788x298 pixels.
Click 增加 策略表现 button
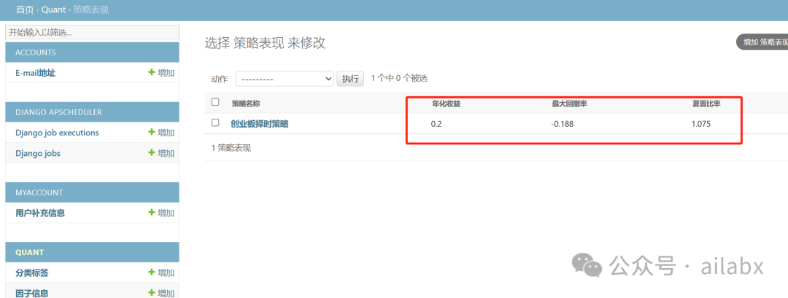(x=762, y=42)
